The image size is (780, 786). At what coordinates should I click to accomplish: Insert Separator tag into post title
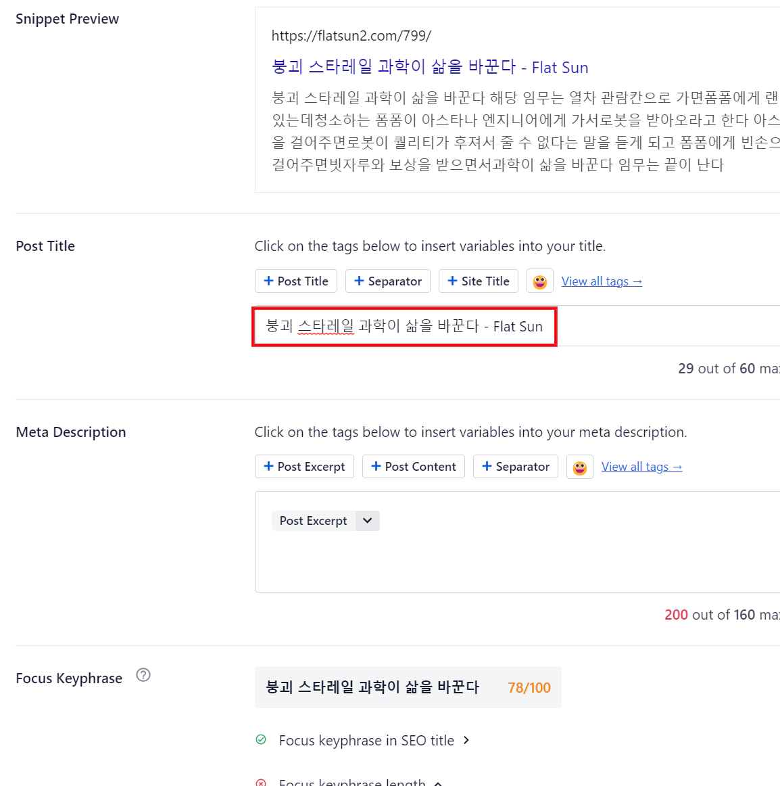tap(388, 281)
